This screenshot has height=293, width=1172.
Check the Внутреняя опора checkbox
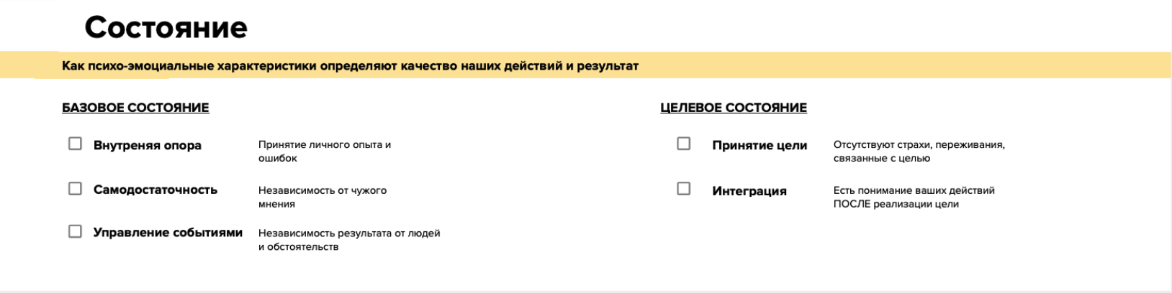[75, 144]
